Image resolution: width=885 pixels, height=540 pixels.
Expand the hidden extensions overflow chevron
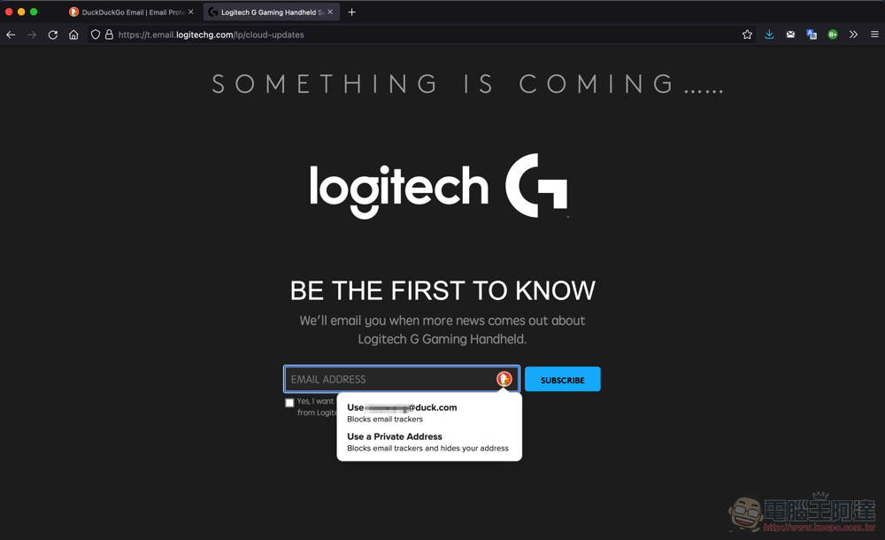point(853,35)
